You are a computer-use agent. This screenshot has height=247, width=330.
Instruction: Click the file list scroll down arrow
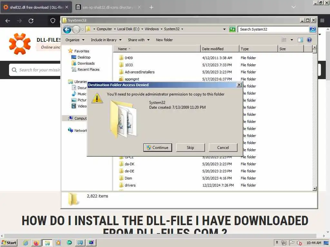pos(315,188)
